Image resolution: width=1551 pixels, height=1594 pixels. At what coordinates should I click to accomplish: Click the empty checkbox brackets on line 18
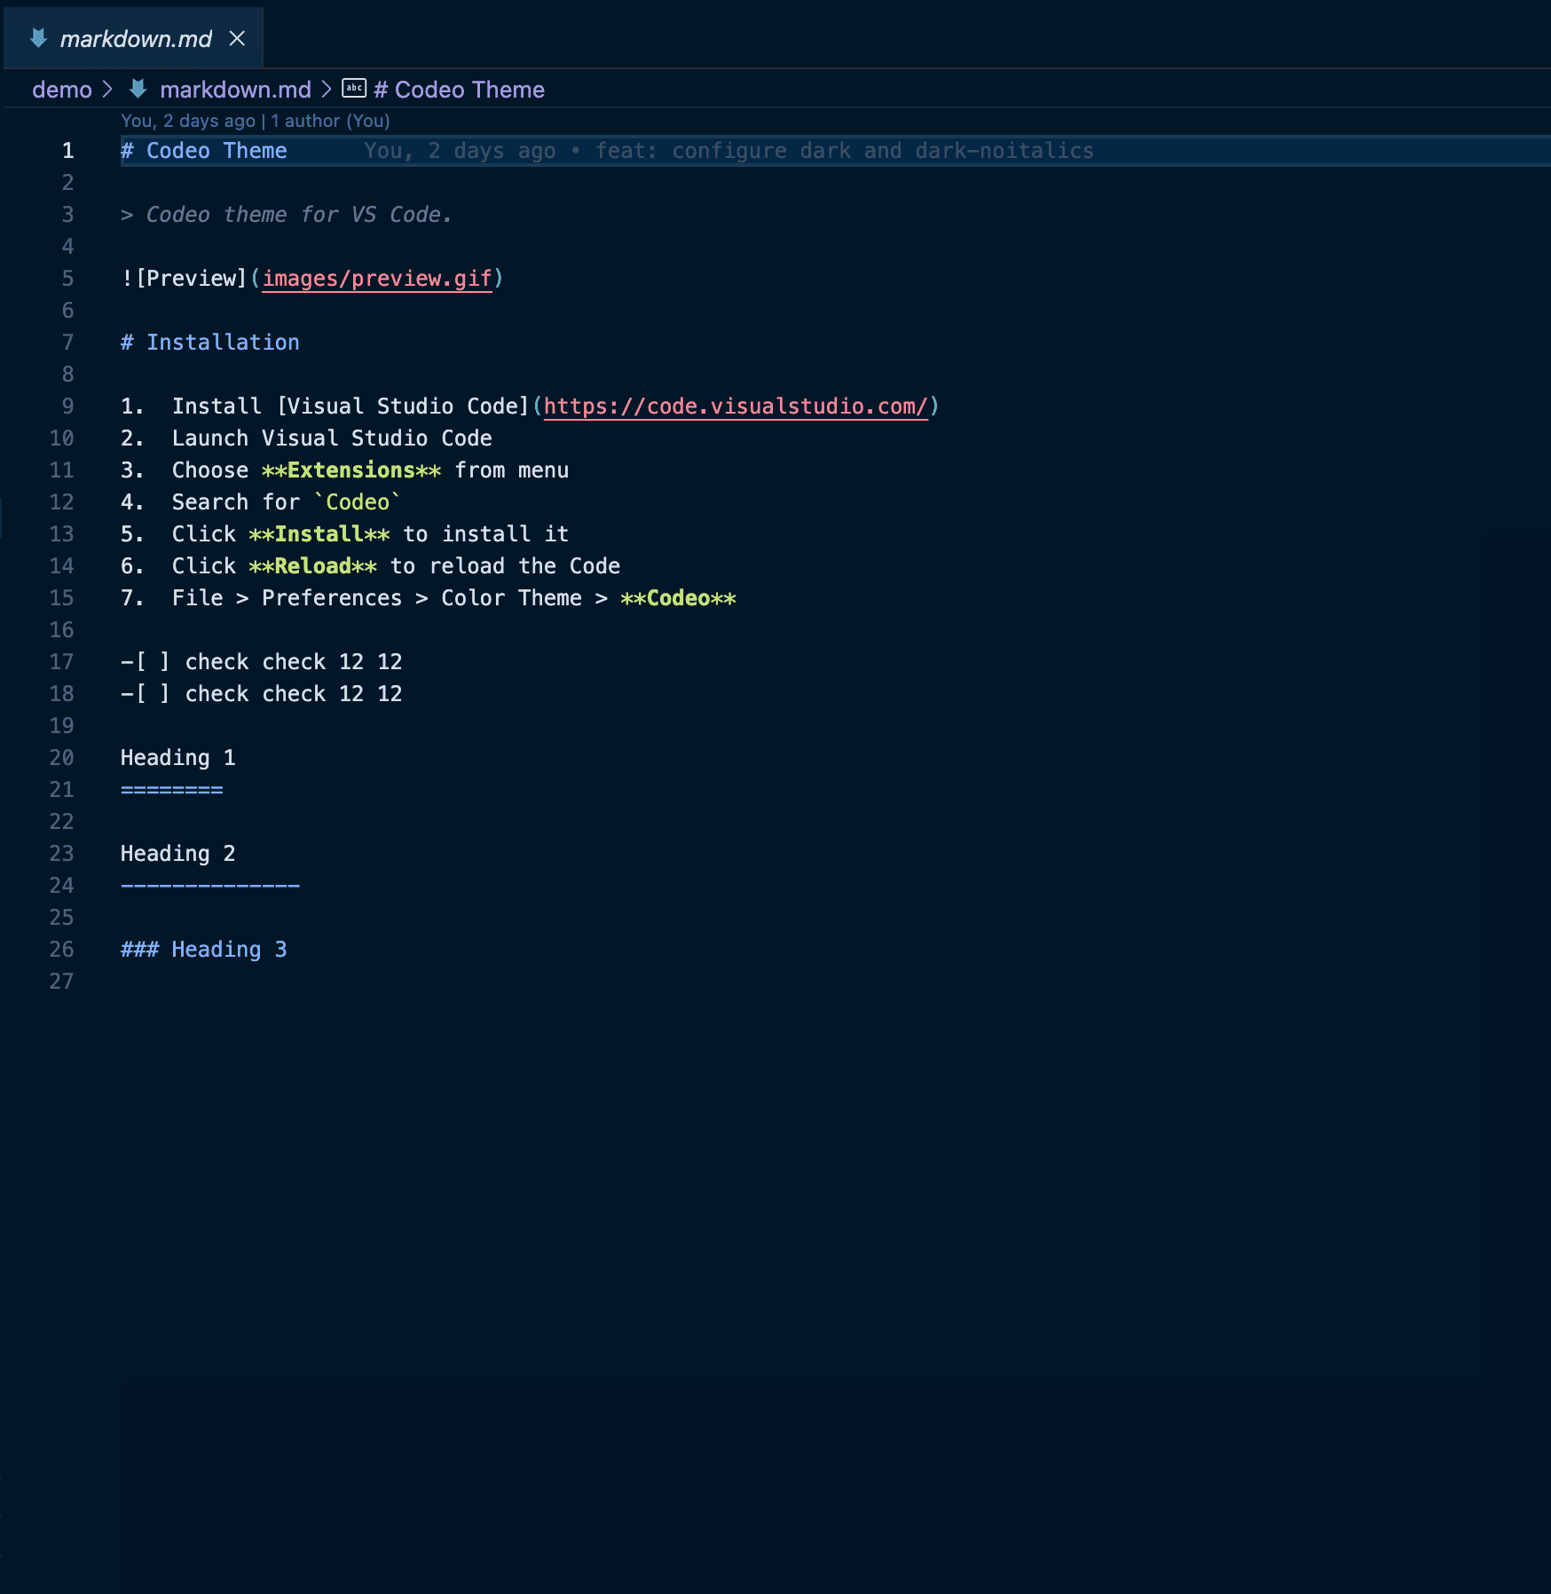click(x=152, y=694)
